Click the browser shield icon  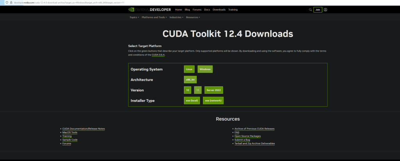coord(7,2)
